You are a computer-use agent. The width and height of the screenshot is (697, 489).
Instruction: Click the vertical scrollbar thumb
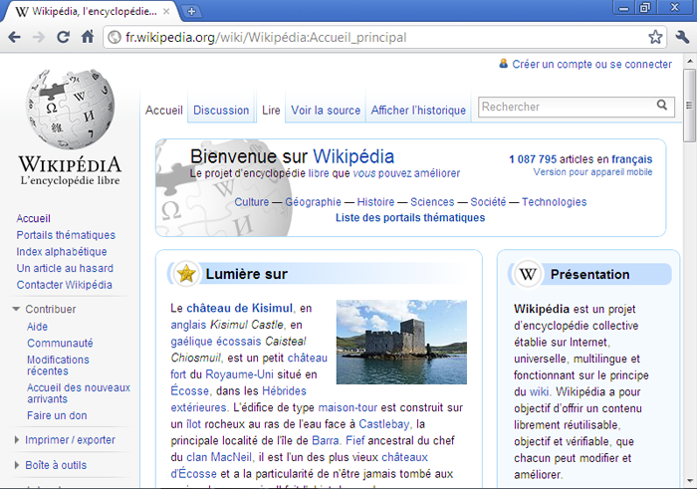point(689,106)
